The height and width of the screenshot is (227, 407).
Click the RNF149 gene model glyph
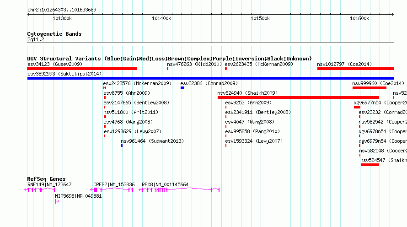(x=39, y=190)
